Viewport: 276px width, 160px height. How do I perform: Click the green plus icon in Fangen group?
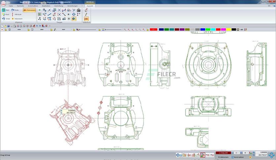click(x=40, y=10)
